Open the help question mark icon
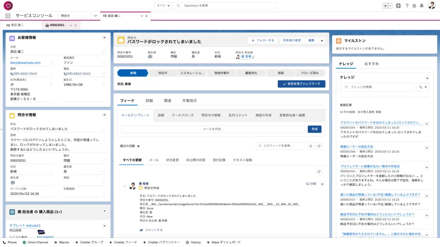Screen dimensions: 440x247 point(407,6)
